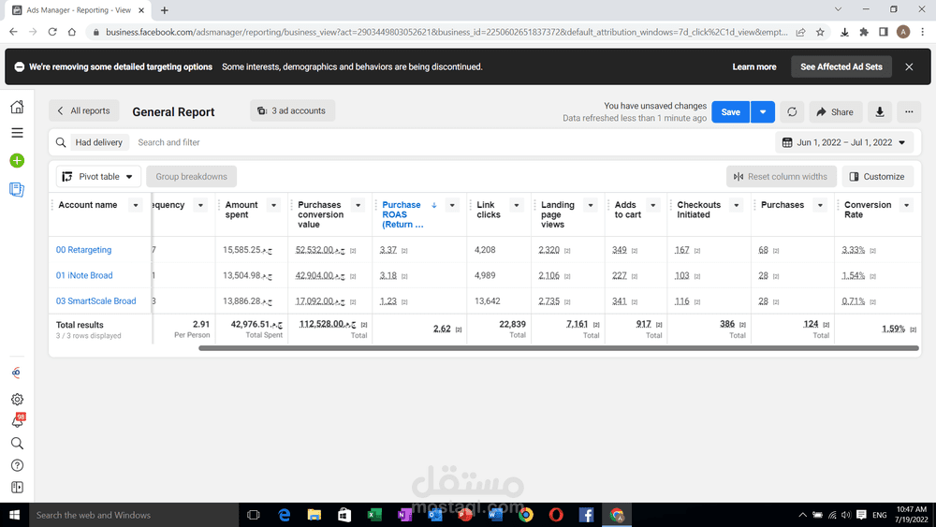This screenshot has width=936, height=527.
Task: Open File Explorer from taskbar
Action: point(314,515)
